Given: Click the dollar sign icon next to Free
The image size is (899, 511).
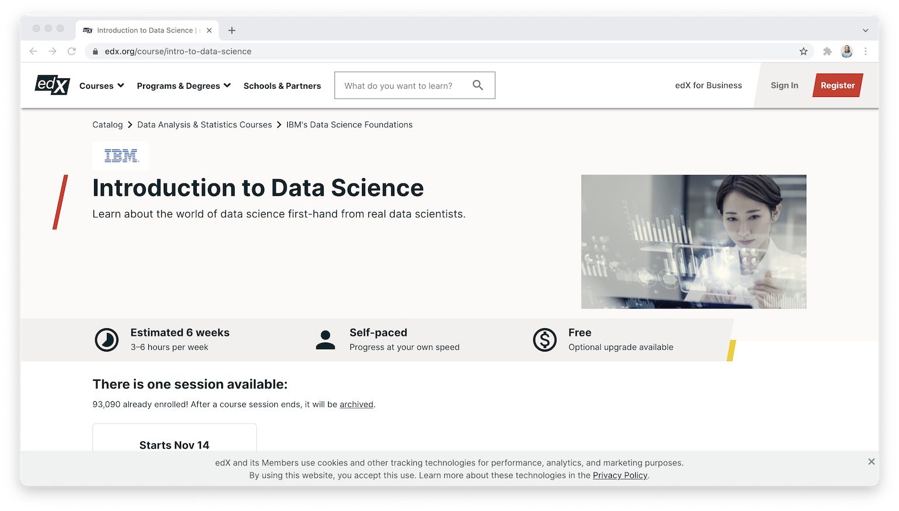Looking at the screenshot, I should tap(544, 339).
